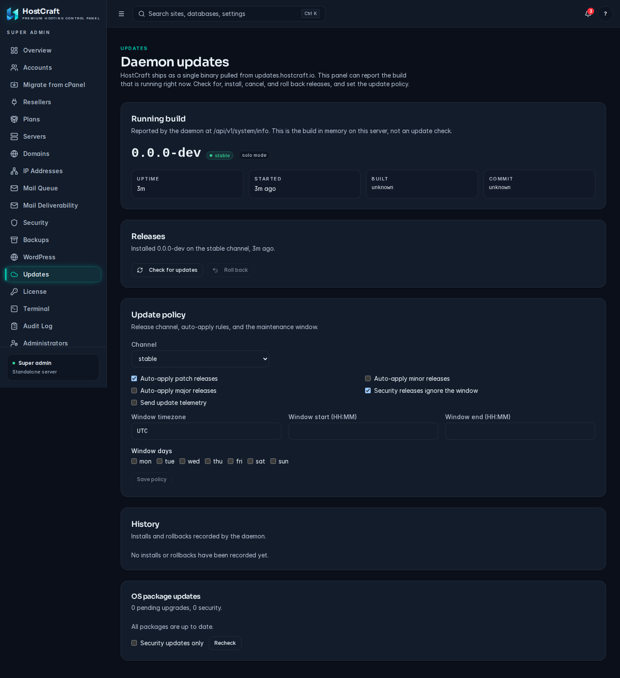Tick the mon window day checkbox
The image size is (620, 678).
click(x=134, y=461)
